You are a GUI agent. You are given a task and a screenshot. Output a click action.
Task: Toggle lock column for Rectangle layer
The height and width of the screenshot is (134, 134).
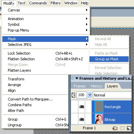[x=88, y=107]
